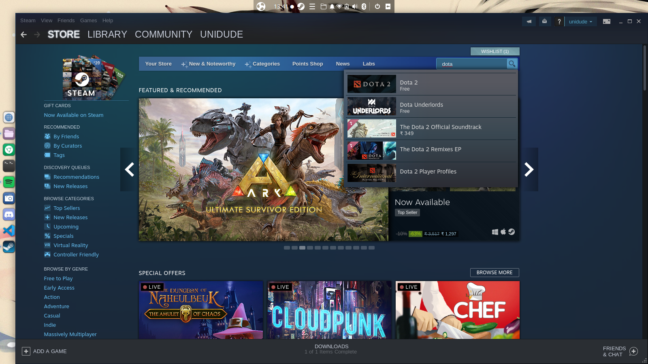Click the search magnifier icon
The image size is (648, 364).
point(512,63)
